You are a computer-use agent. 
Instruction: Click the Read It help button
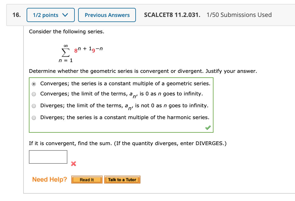(x=87, y=179)
